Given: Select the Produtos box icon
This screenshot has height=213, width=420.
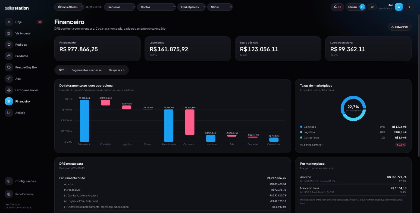Looking at the screenshot, I should coord(9,56).
